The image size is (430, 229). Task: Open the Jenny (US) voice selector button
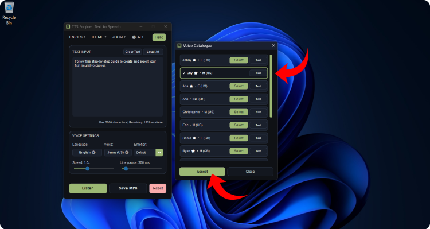coord(118,153)
